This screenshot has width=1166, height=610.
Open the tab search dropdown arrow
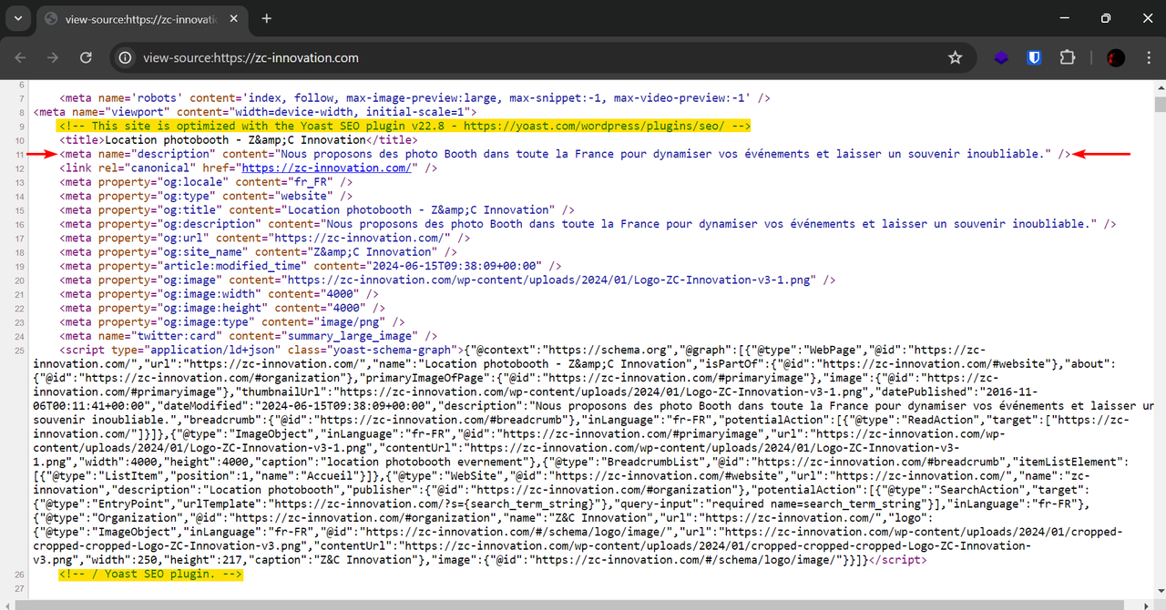click(x=18, y=18)
